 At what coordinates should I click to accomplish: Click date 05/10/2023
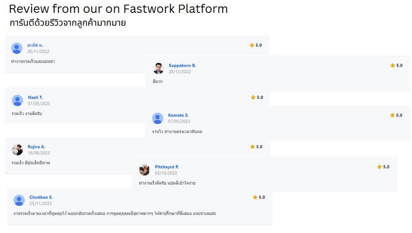(x=166, y=173)
